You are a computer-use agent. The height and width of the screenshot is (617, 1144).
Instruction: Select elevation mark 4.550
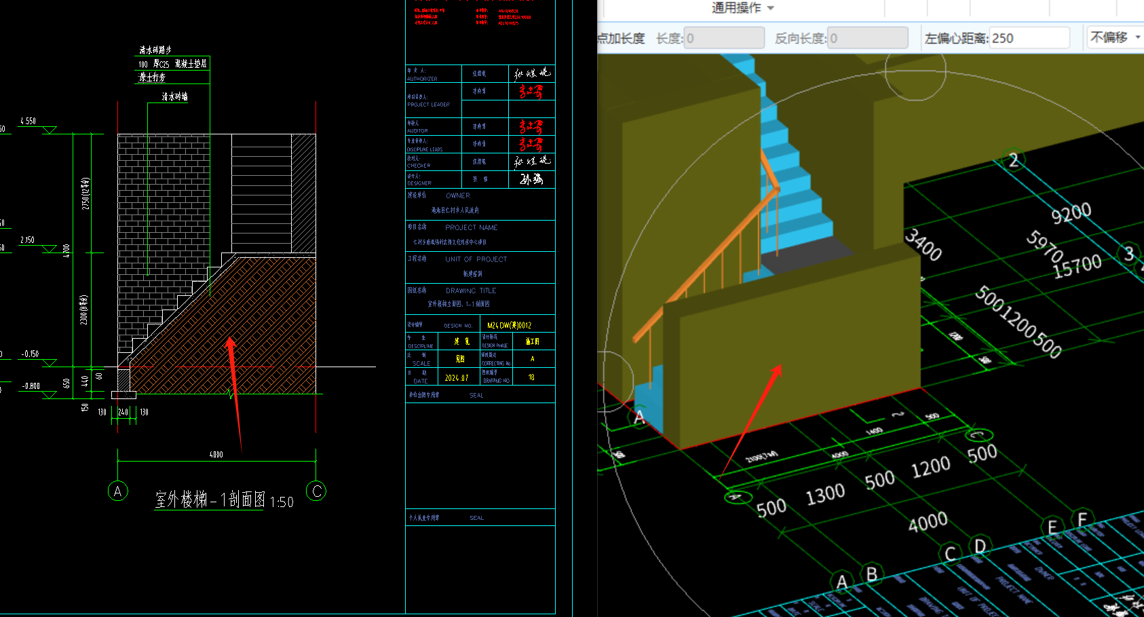pyautogui.click(x=28, y=121)
